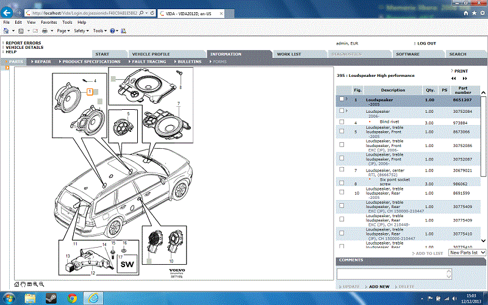The image size is (488, 305).
Task: Click the Read Mail toolbar icon
Action: click(35, 31)
